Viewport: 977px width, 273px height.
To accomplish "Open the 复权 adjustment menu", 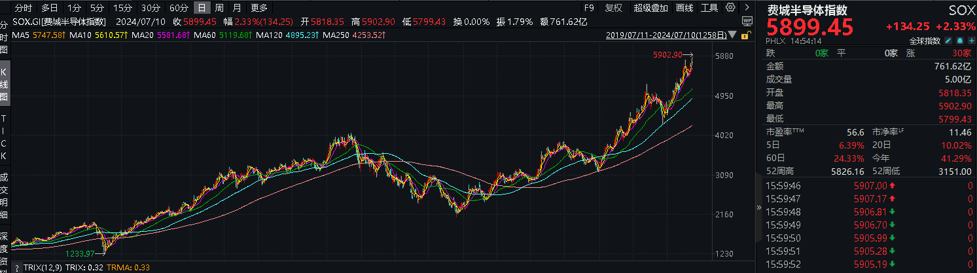I will (614, 8).
